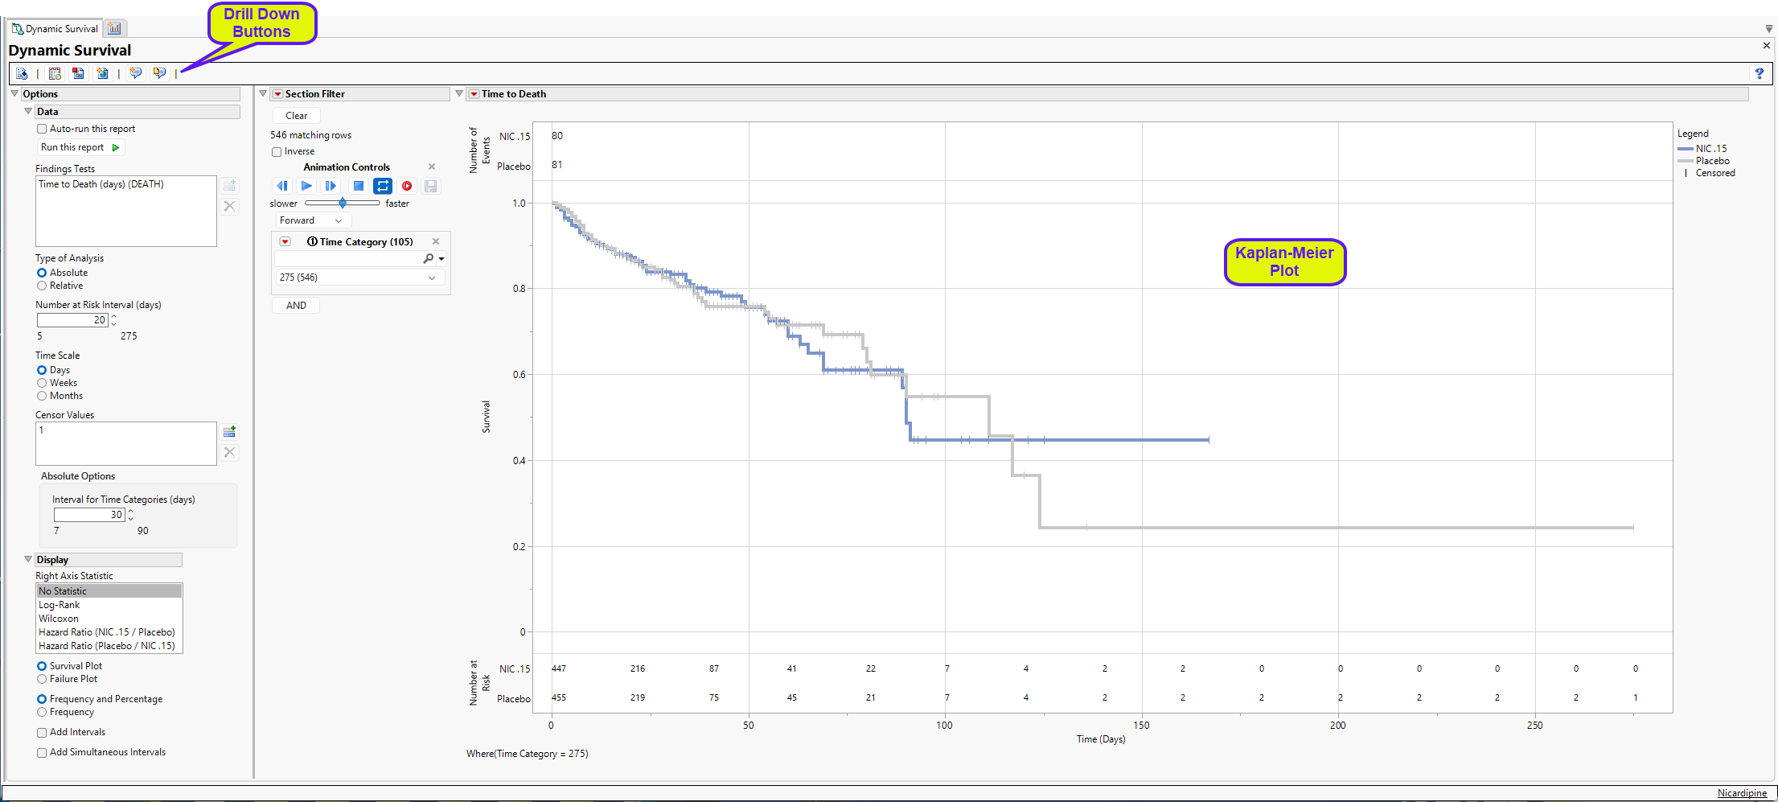
Task: Switch to the Dynamic Survival tab
Action: point(55,29)
